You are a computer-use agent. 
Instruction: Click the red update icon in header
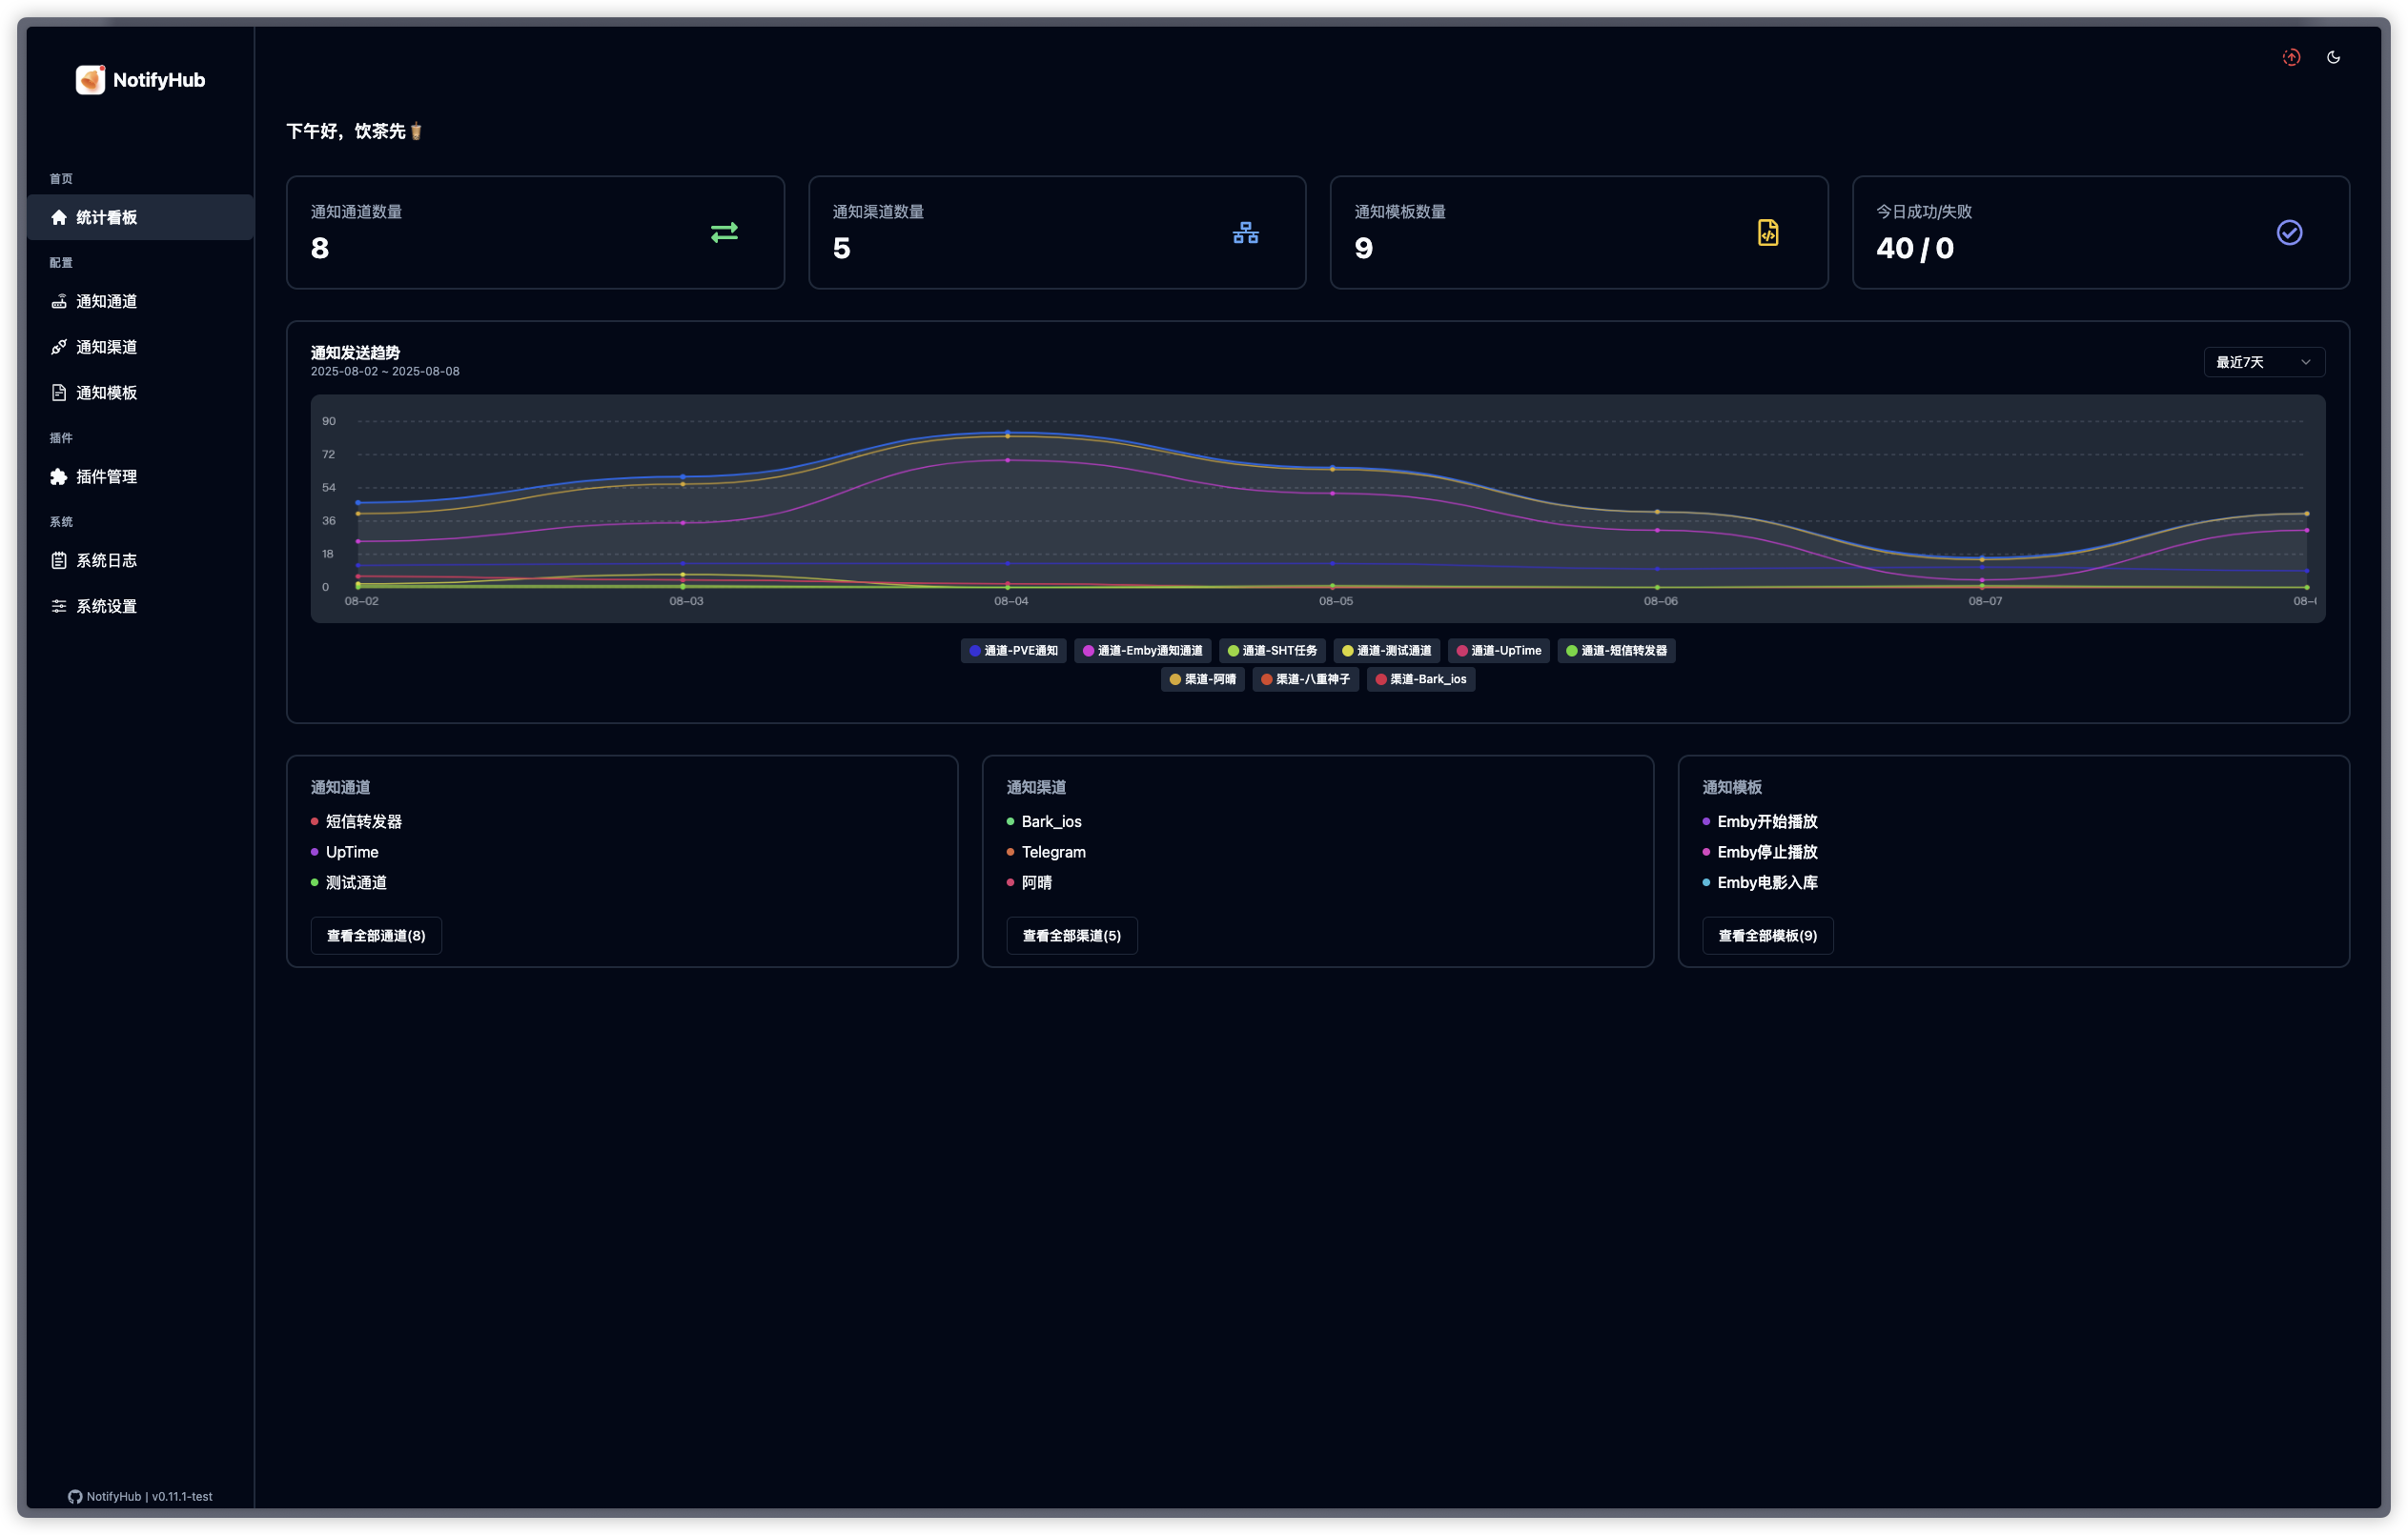click(2291, 57)
